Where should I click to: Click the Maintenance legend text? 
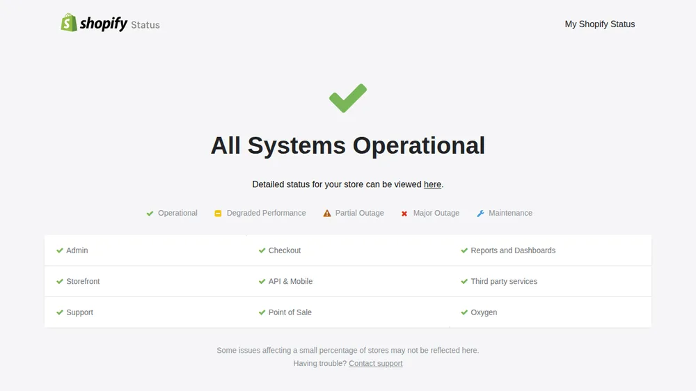click(x=510, y=213)
